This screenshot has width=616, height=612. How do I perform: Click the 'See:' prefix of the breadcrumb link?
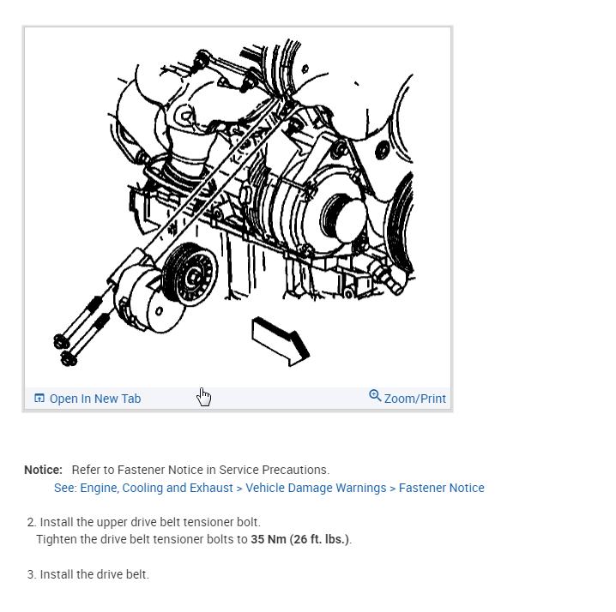click(x=65, y=488)
